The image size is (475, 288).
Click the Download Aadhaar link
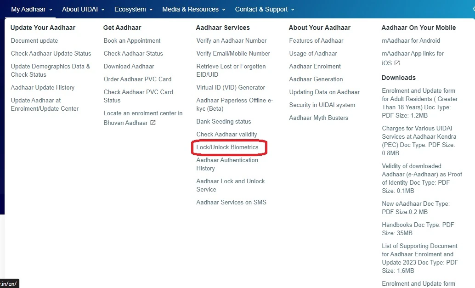pos(129,66)
